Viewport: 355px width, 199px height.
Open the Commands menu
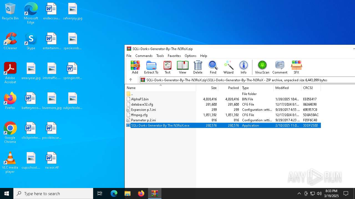[x=144, y=56]
